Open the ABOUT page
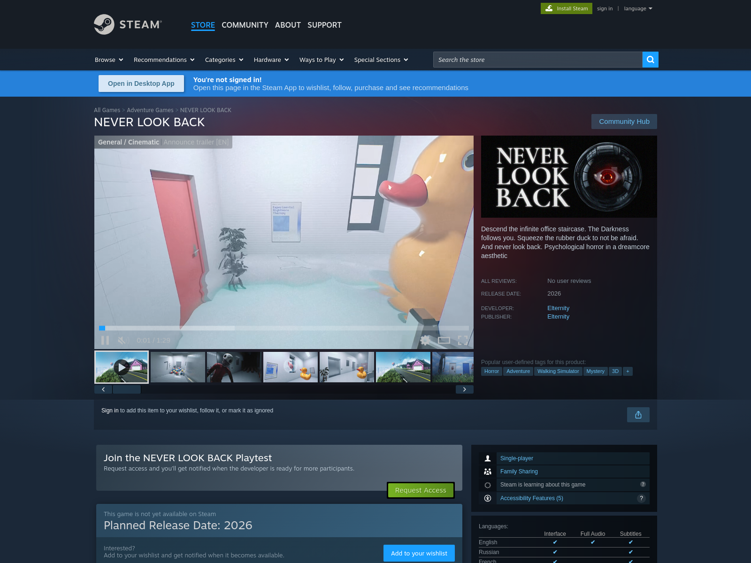The height and width of the screenshot is (563, 751). coord(288,25)
